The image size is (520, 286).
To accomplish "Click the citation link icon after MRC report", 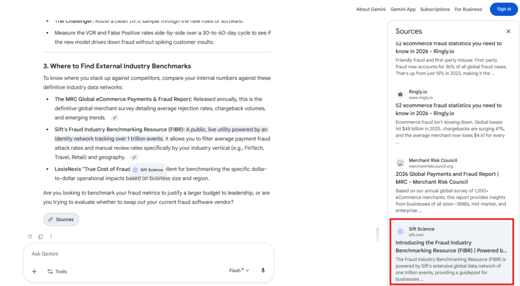I will click(115, 118).
